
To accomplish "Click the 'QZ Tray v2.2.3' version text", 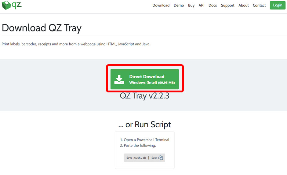I will point(144,96).
